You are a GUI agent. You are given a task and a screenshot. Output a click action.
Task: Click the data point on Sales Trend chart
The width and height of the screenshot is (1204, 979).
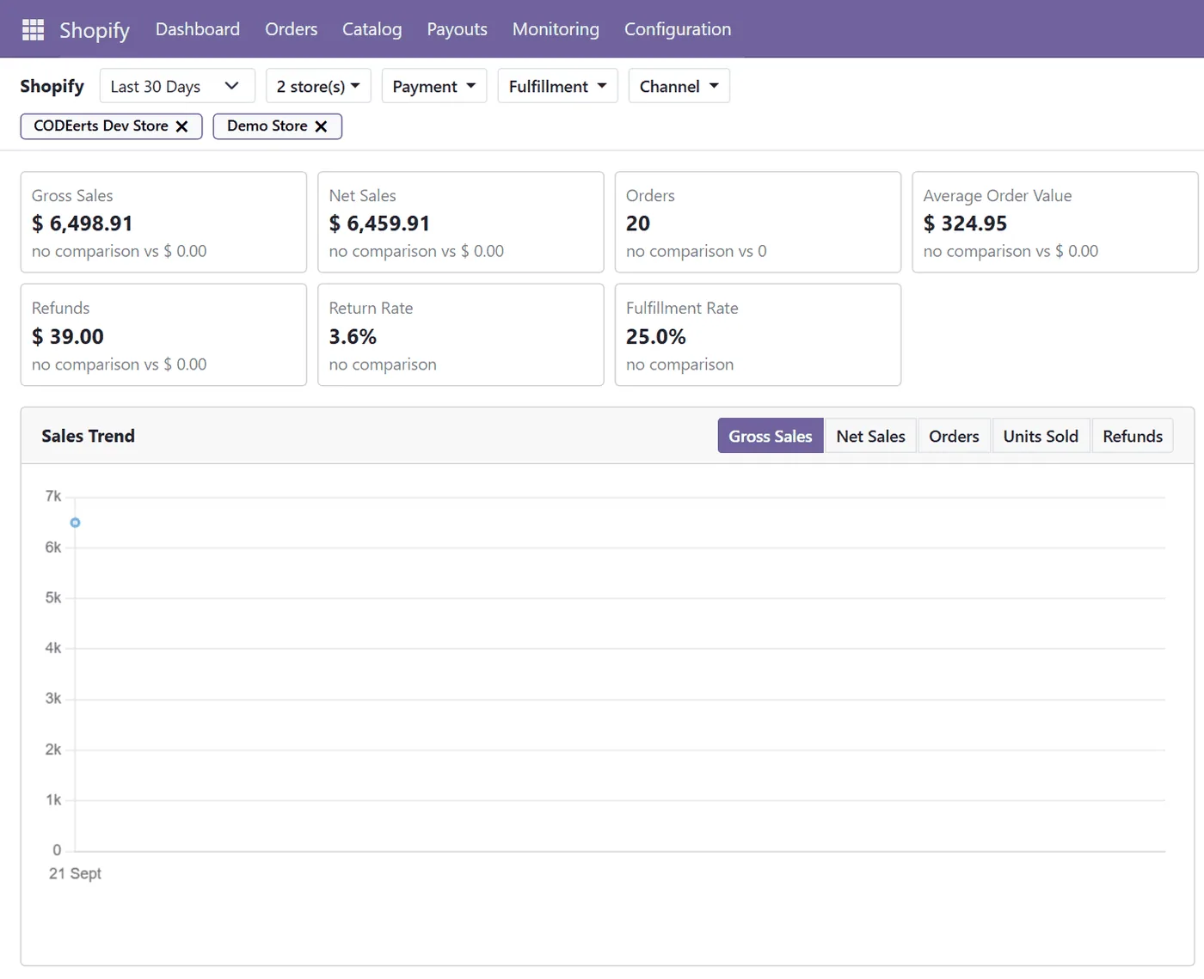coord(76,523)
